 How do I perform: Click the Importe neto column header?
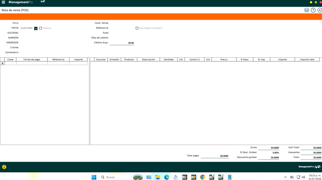tap(307, 59)
